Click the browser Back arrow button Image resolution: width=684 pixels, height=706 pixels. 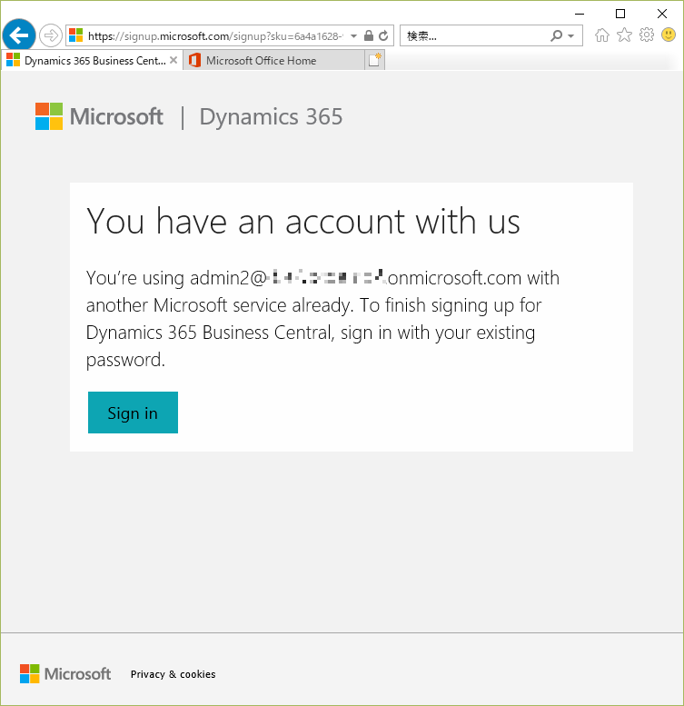click(x=19, y=35)
